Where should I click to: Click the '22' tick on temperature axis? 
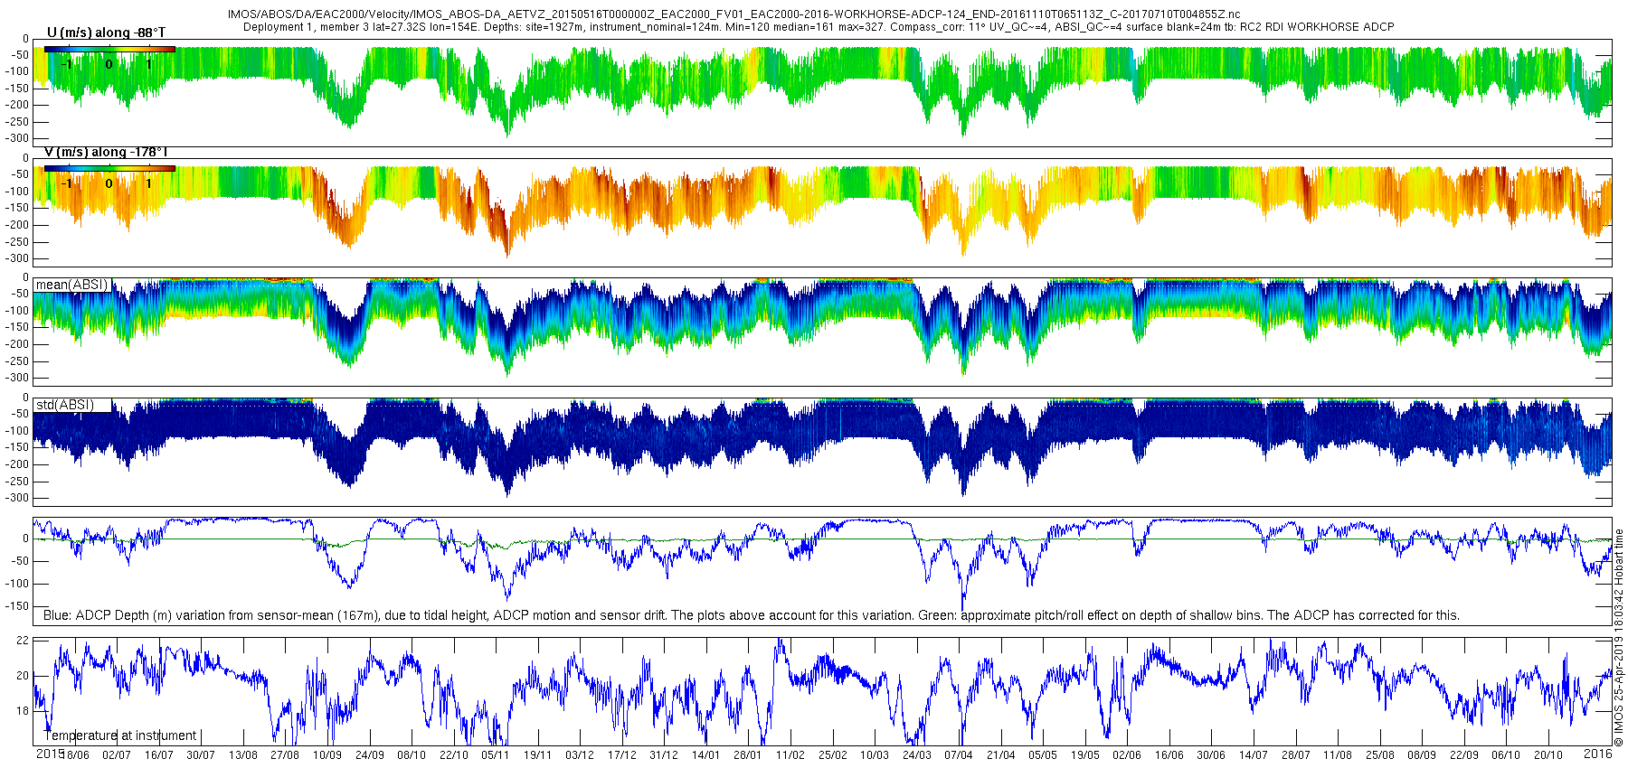[x=24, y=641]
